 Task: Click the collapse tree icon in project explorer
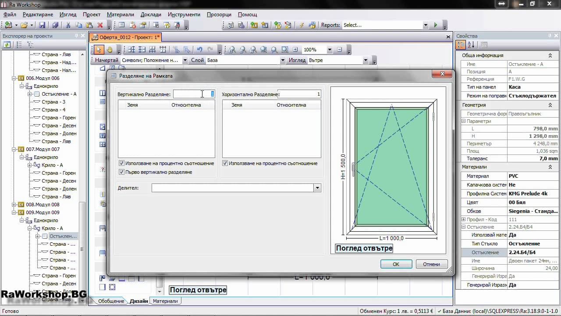tap(30, 44)
